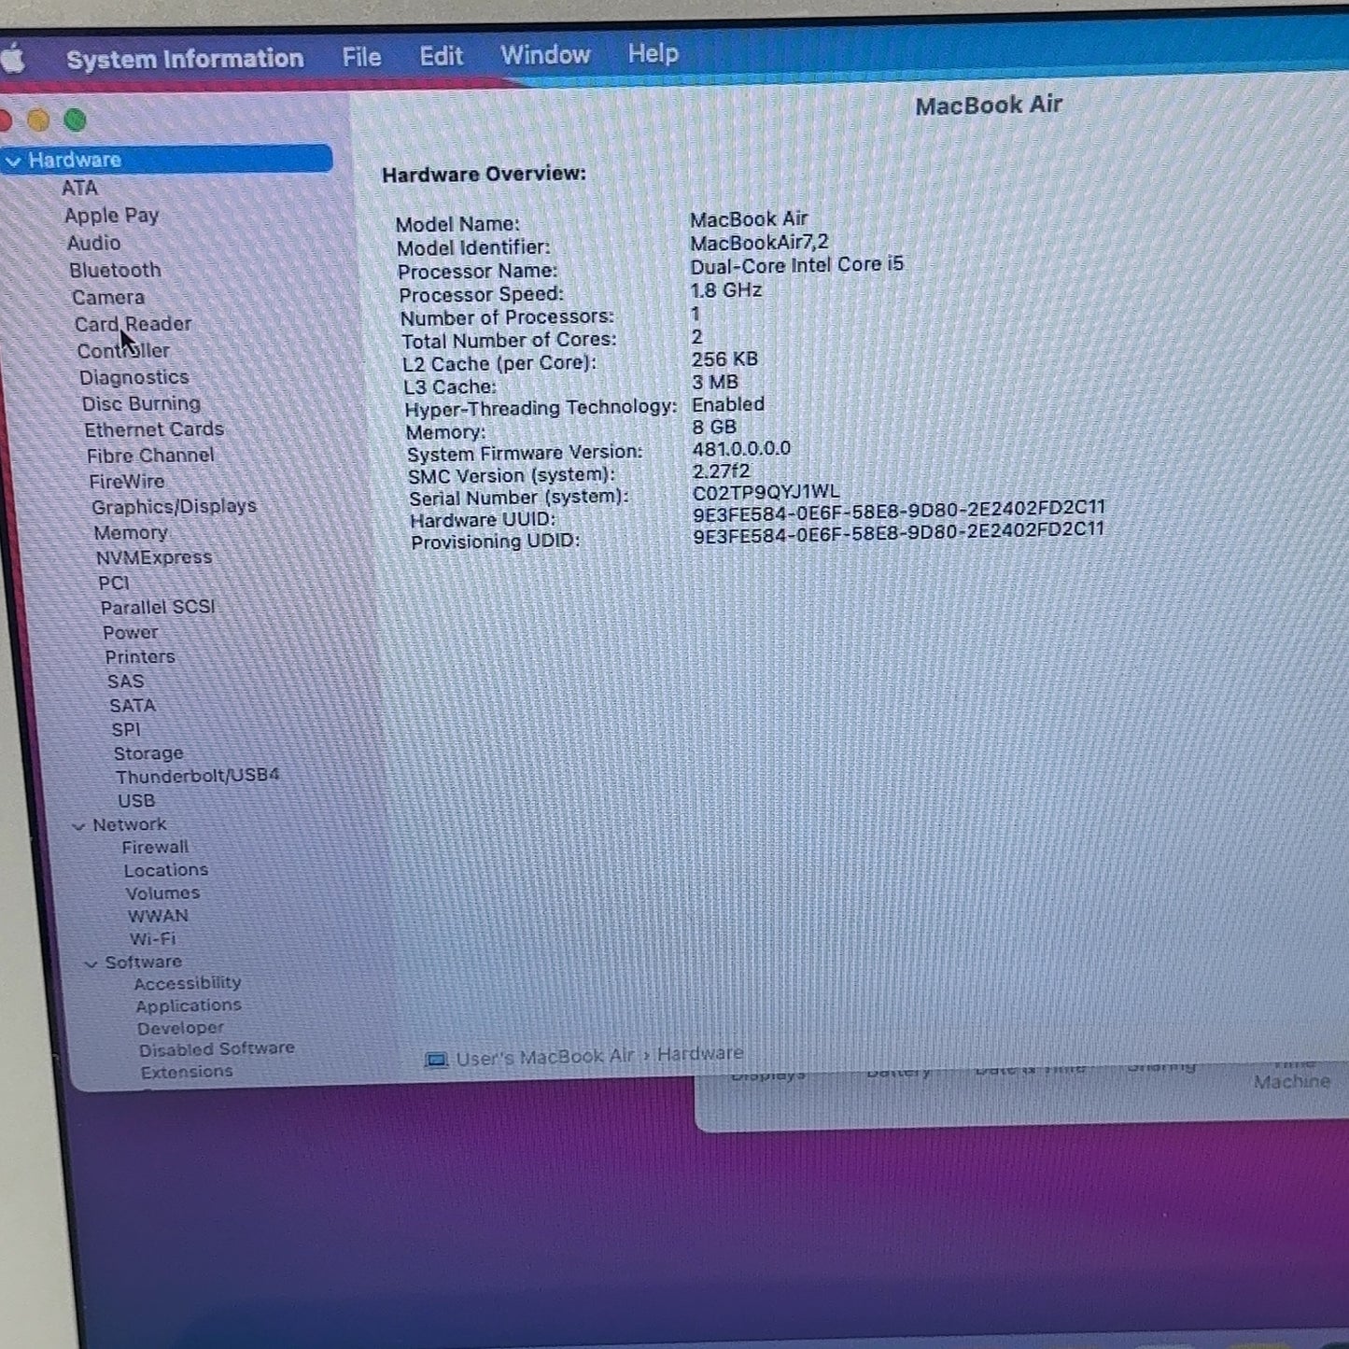The height and width of the screenshot is (1349, 1349).
Task: Select Ethernet Cards in the sidebar
Action: coord(154,429)
